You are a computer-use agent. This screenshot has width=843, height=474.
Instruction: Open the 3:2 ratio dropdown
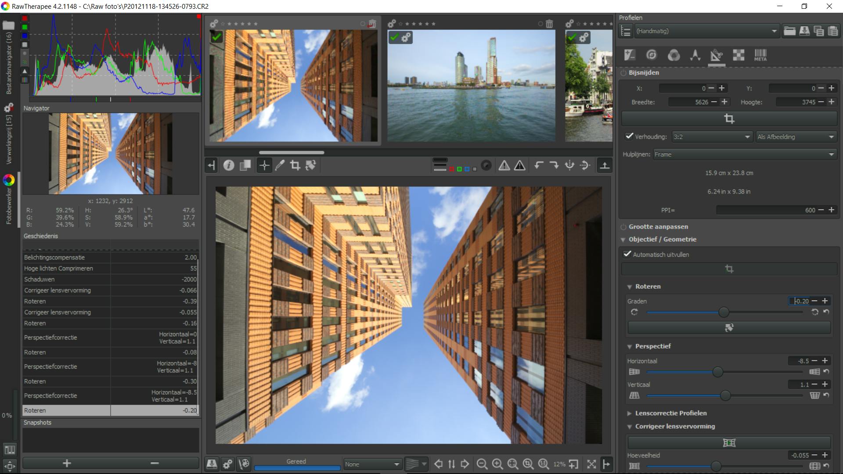pyautogui.click(x=712, y=137)
